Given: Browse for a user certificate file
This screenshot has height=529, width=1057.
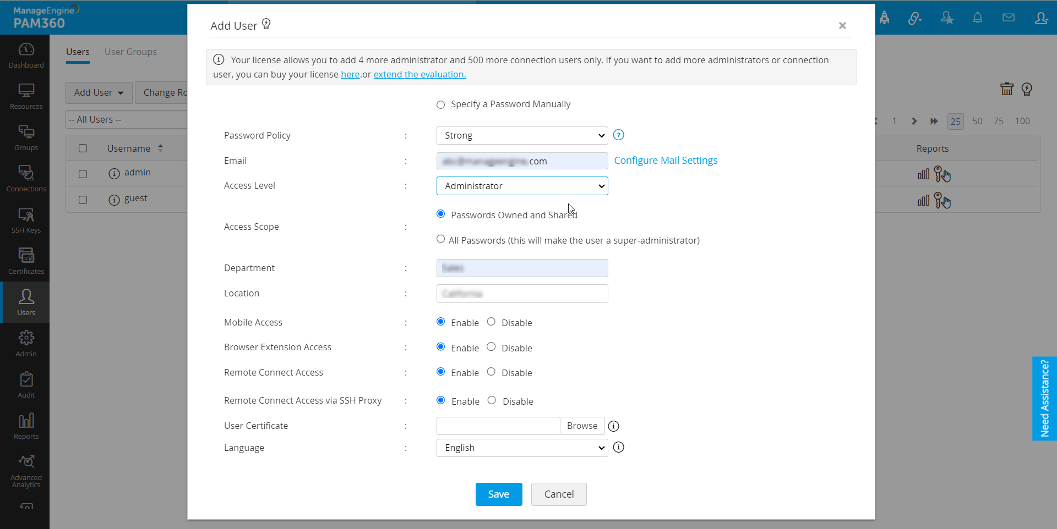Looking at the screenshot, I should coord(582,426).
